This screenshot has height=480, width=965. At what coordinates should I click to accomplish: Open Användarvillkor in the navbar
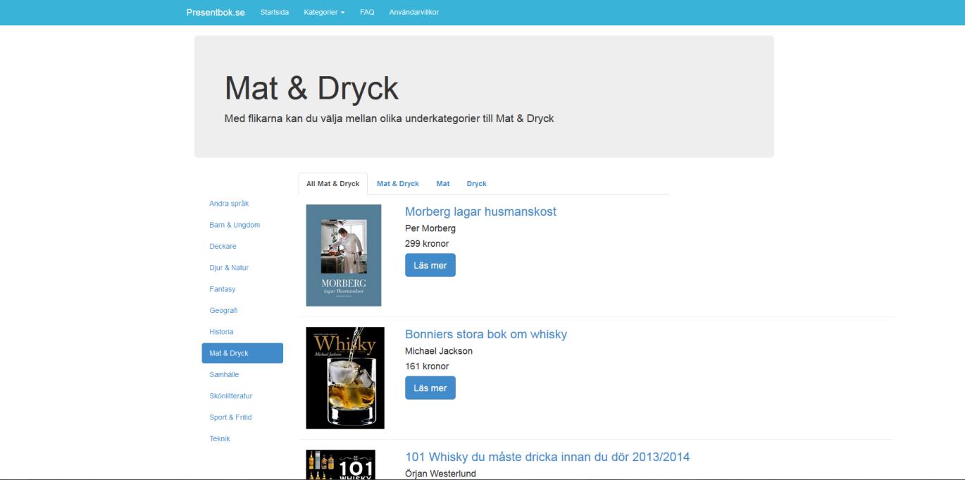tap(414, 12)
